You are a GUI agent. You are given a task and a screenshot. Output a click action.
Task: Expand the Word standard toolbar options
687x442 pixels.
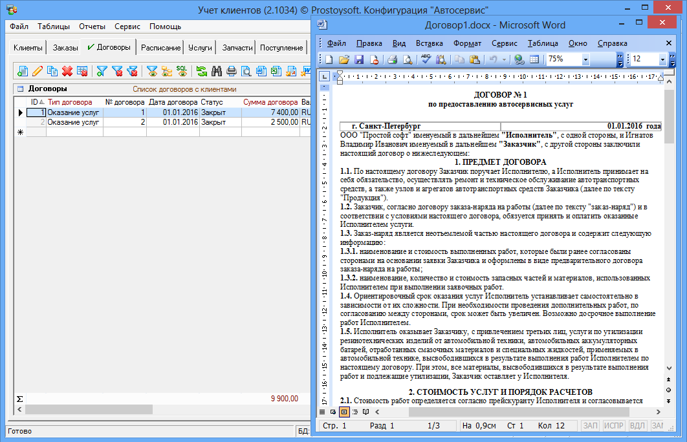620,59
